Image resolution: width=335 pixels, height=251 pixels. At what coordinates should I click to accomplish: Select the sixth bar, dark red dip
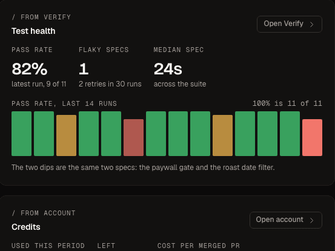pos(133,137)
